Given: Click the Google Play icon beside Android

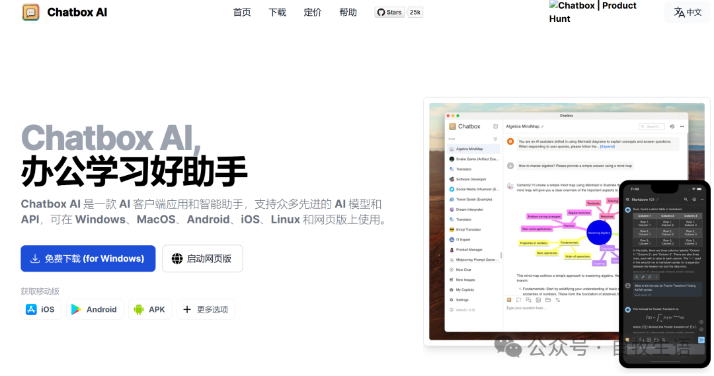Looking at the screenshot, I should (76, 309).
